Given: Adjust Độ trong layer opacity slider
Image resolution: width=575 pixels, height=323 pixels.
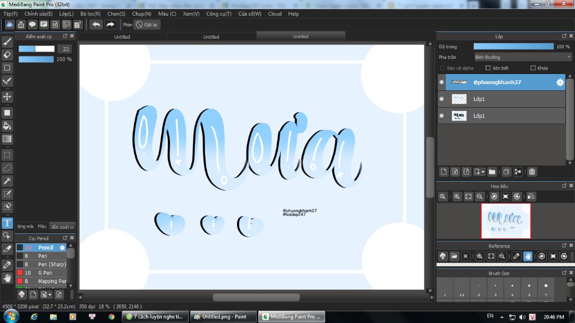Looking at the screenshot, I should pos(513,47).
